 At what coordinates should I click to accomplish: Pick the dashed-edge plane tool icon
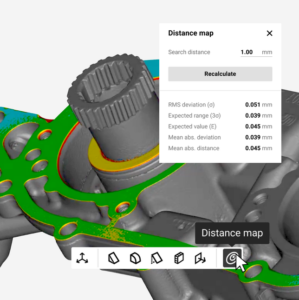point(157,258)
